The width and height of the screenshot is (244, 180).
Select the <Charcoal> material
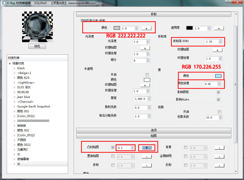pyautogui.click(x=25, y=102)
